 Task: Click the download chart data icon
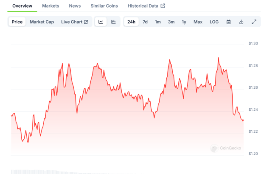click(241, 22)
